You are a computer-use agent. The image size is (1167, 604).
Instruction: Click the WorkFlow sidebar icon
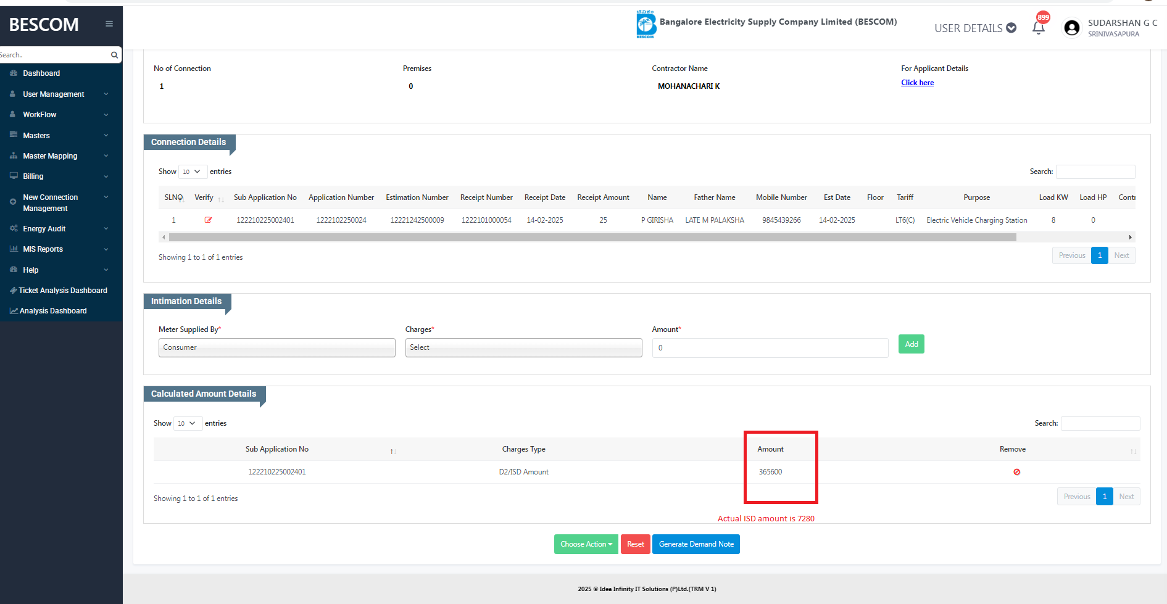pos(13,114)
